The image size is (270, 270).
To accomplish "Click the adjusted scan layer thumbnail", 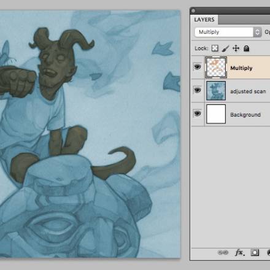I will click(216, 91).
